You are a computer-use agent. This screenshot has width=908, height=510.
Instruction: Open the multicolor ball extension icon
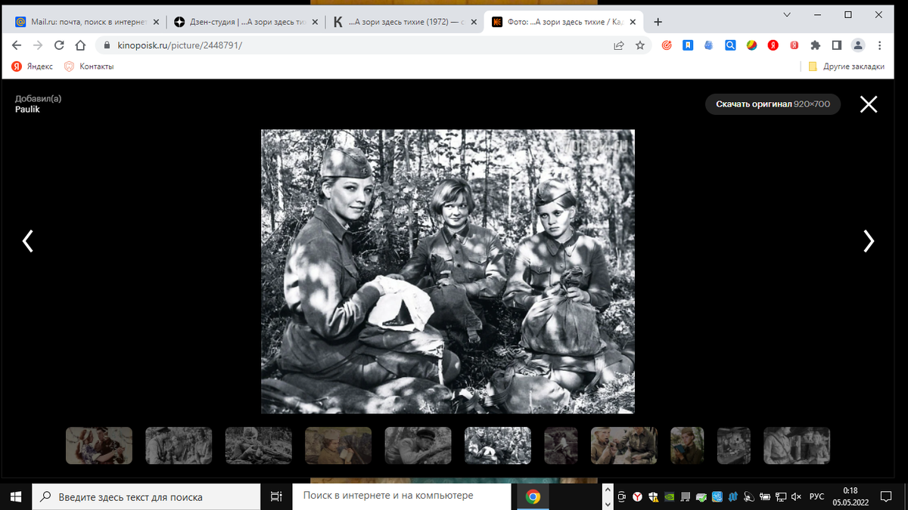pyautogui.click(x=751, y=45)
